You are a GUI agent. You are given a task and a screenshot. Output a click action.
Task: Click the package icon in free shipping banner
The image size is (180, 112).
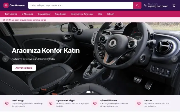[x=4, y=20]
